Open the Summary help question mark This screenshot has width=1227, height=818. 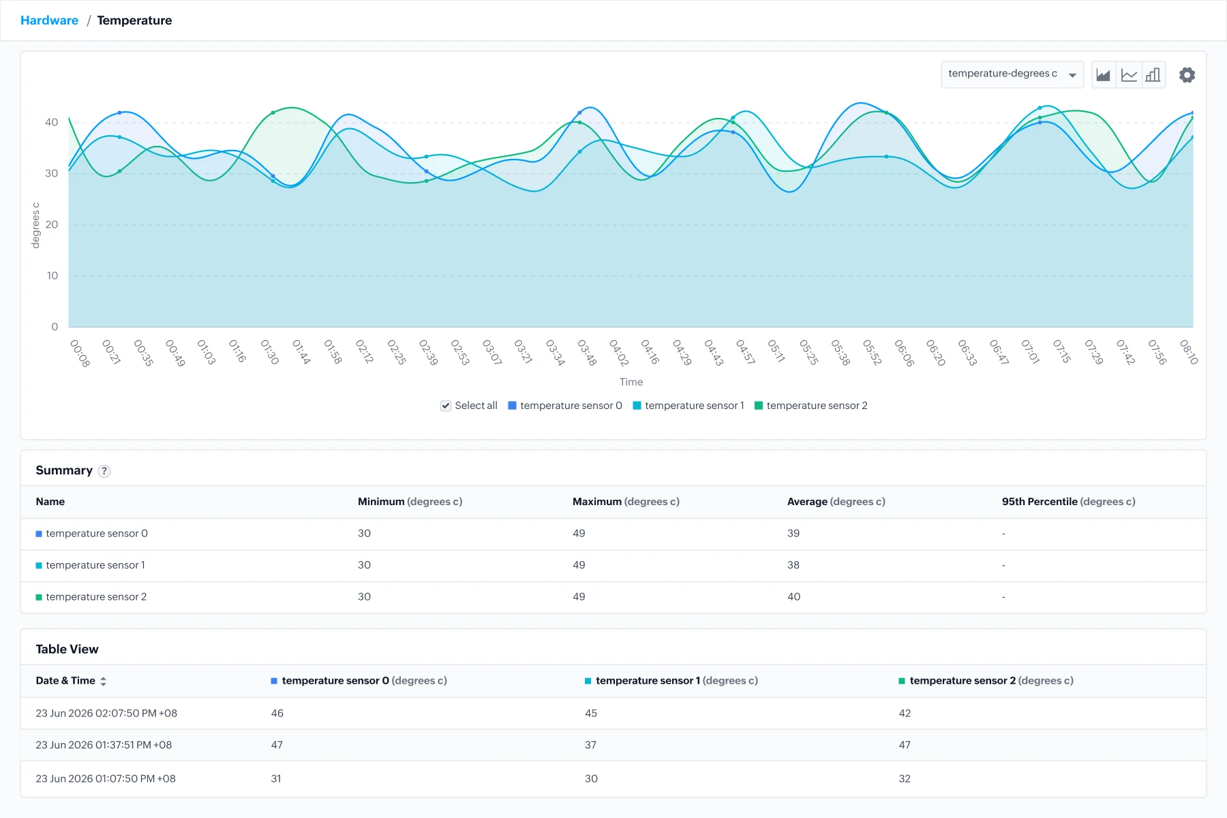104,471
